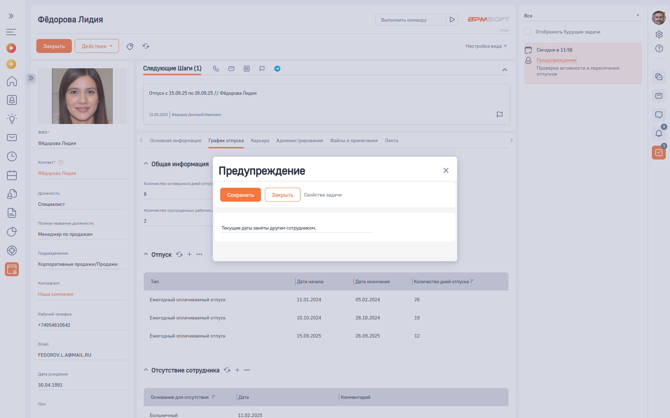Close the Предупреждение dialog with X
The image size is (670, 418).
(x=446, y=170)
